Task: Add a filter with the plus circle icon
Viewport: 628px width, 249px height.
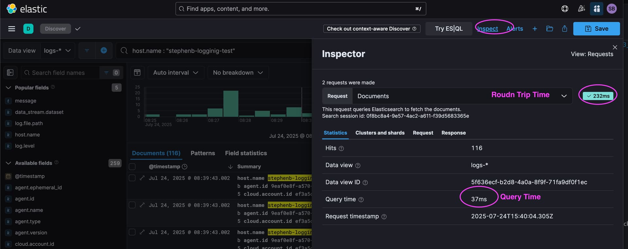Action: coord(104,51)
